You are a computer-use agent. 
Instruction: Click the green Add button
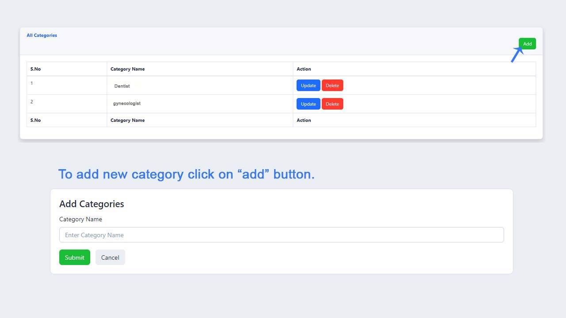[527, 44]
